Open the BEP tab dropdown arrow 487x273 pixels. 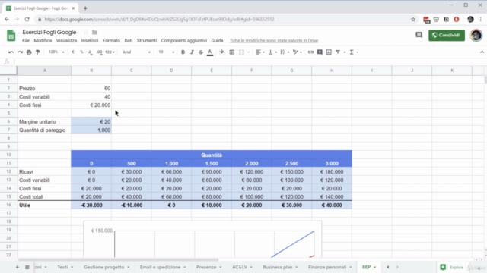point(374,268)
